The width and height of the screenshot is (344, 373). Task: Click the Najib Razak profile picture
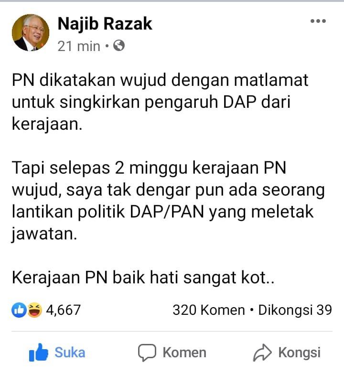[x=31, y=32]
